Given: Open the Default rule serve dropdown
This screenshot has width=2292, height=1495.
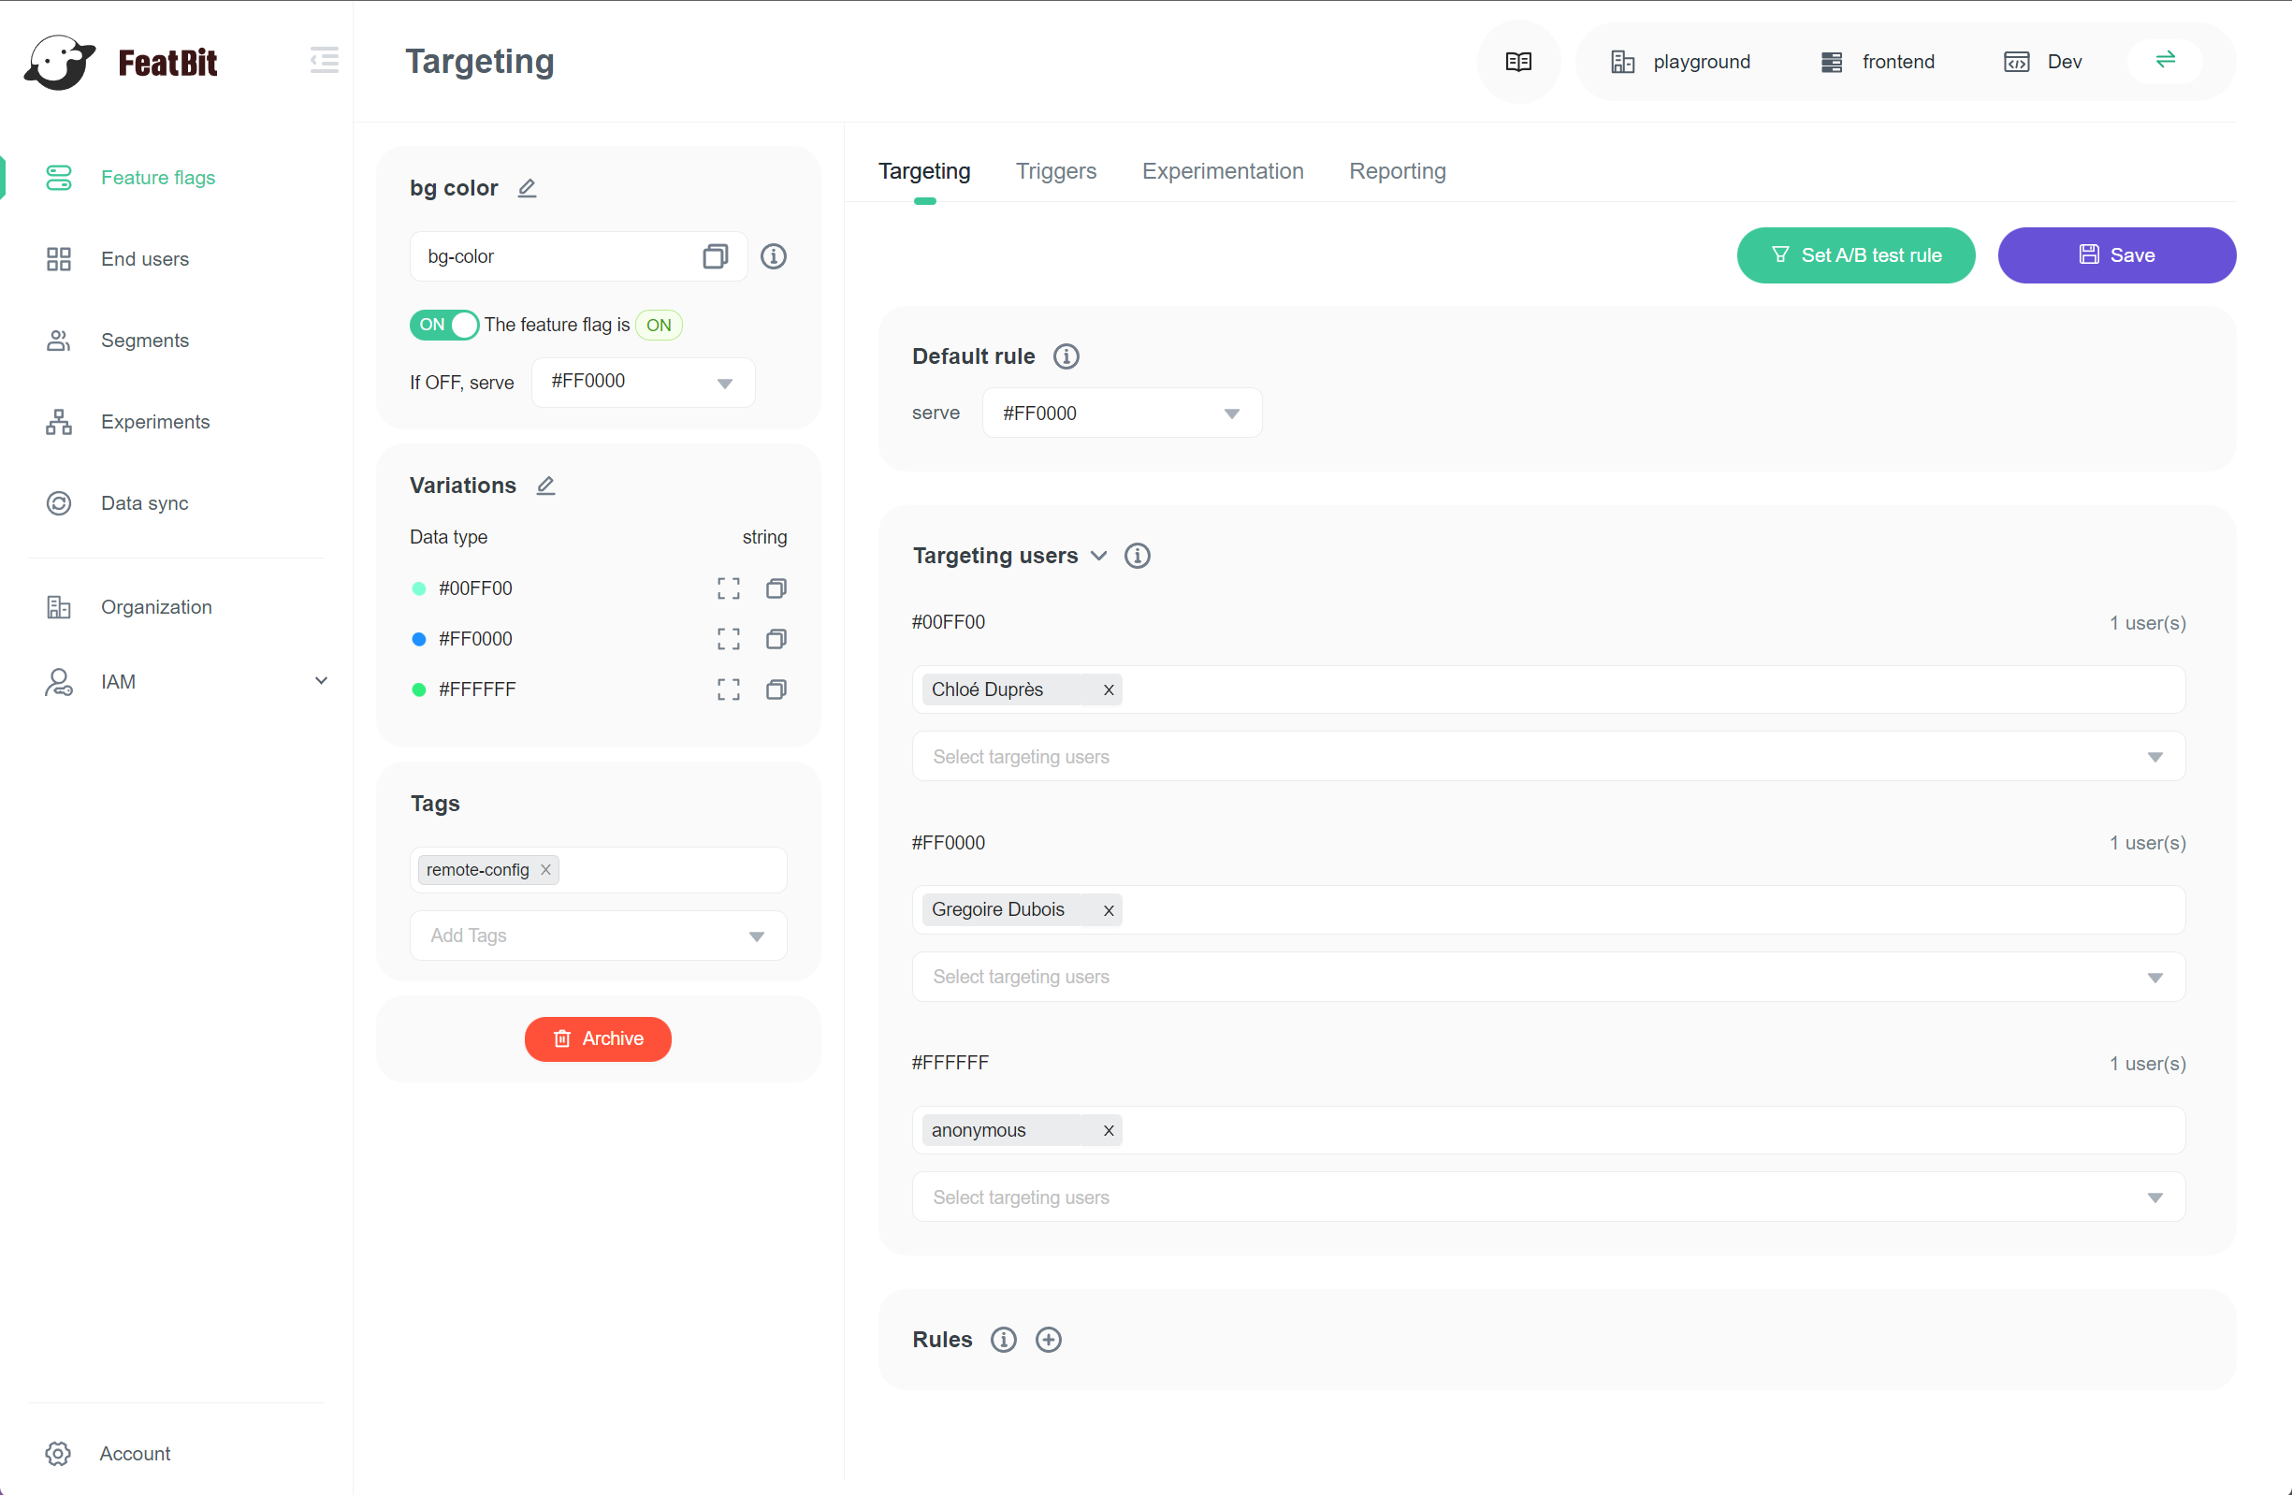Looking at the screenshot, I should point(1121,414).
